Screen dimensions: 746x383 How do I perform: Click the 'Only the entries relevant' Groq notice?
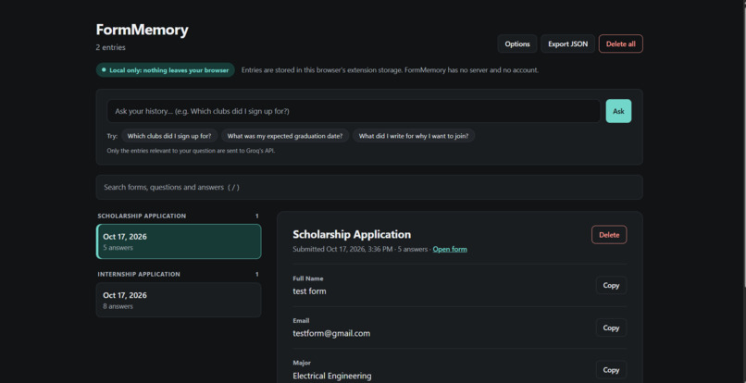point(191,151)
